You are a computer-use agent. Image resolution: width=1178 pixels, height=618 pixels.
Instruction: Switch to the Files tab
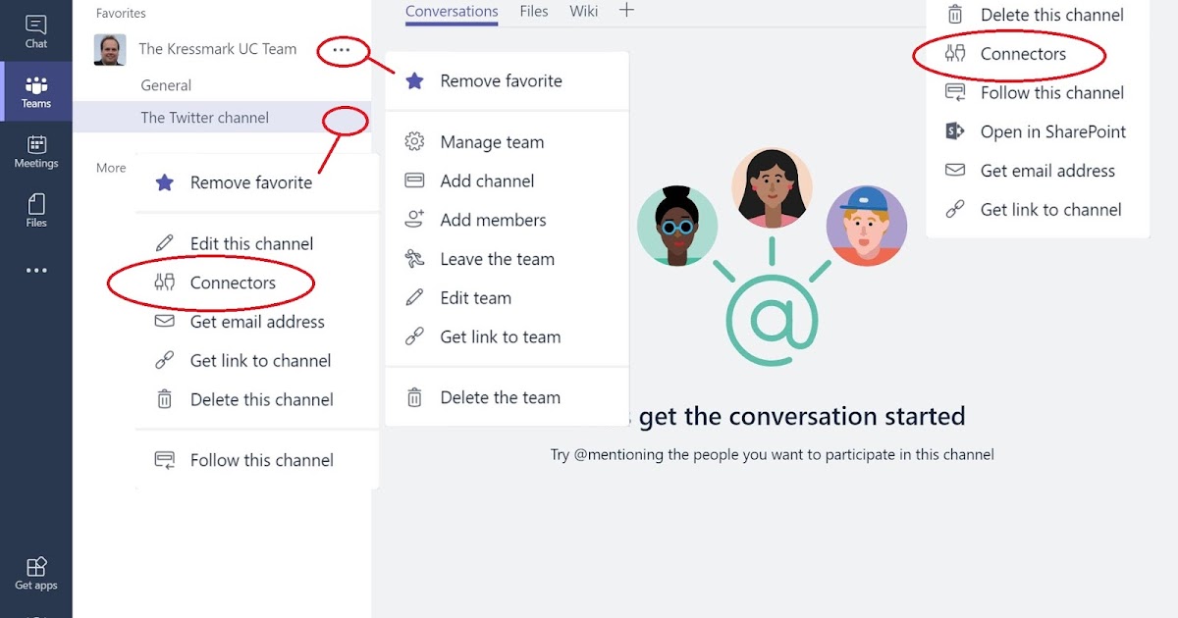(x=533, y=11)
